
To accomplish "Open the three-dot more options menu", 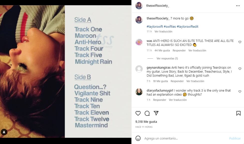I will coord(238,6).
